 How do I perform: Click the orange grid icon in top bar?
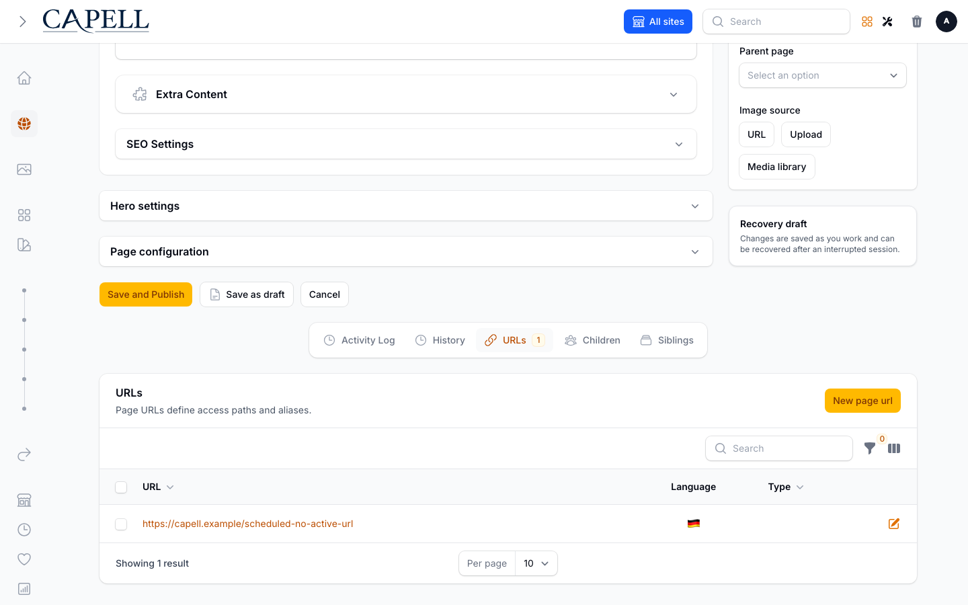click(867, 22)
